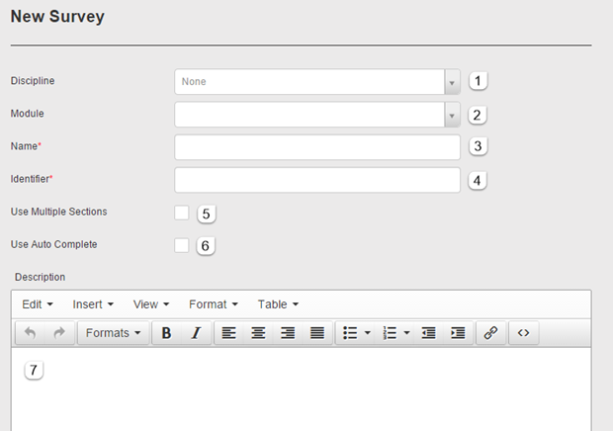Align description text left

pos(228,333)
